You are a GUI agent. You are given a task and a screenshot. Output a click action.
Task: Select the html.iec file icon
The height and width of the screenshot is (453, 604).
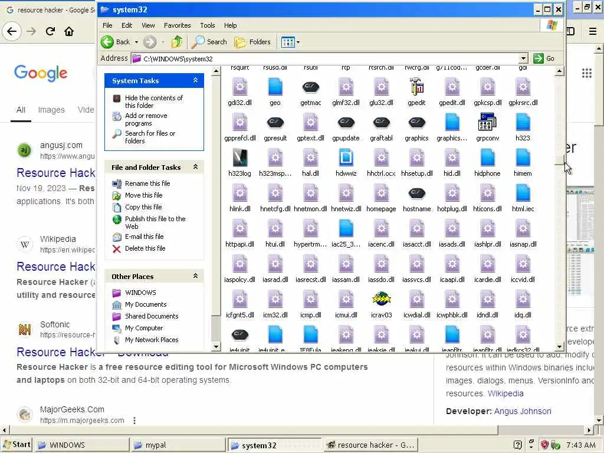523,193
